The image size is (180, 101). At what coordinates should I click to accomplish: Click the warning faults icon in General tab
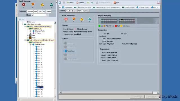(x=90, y=19)
